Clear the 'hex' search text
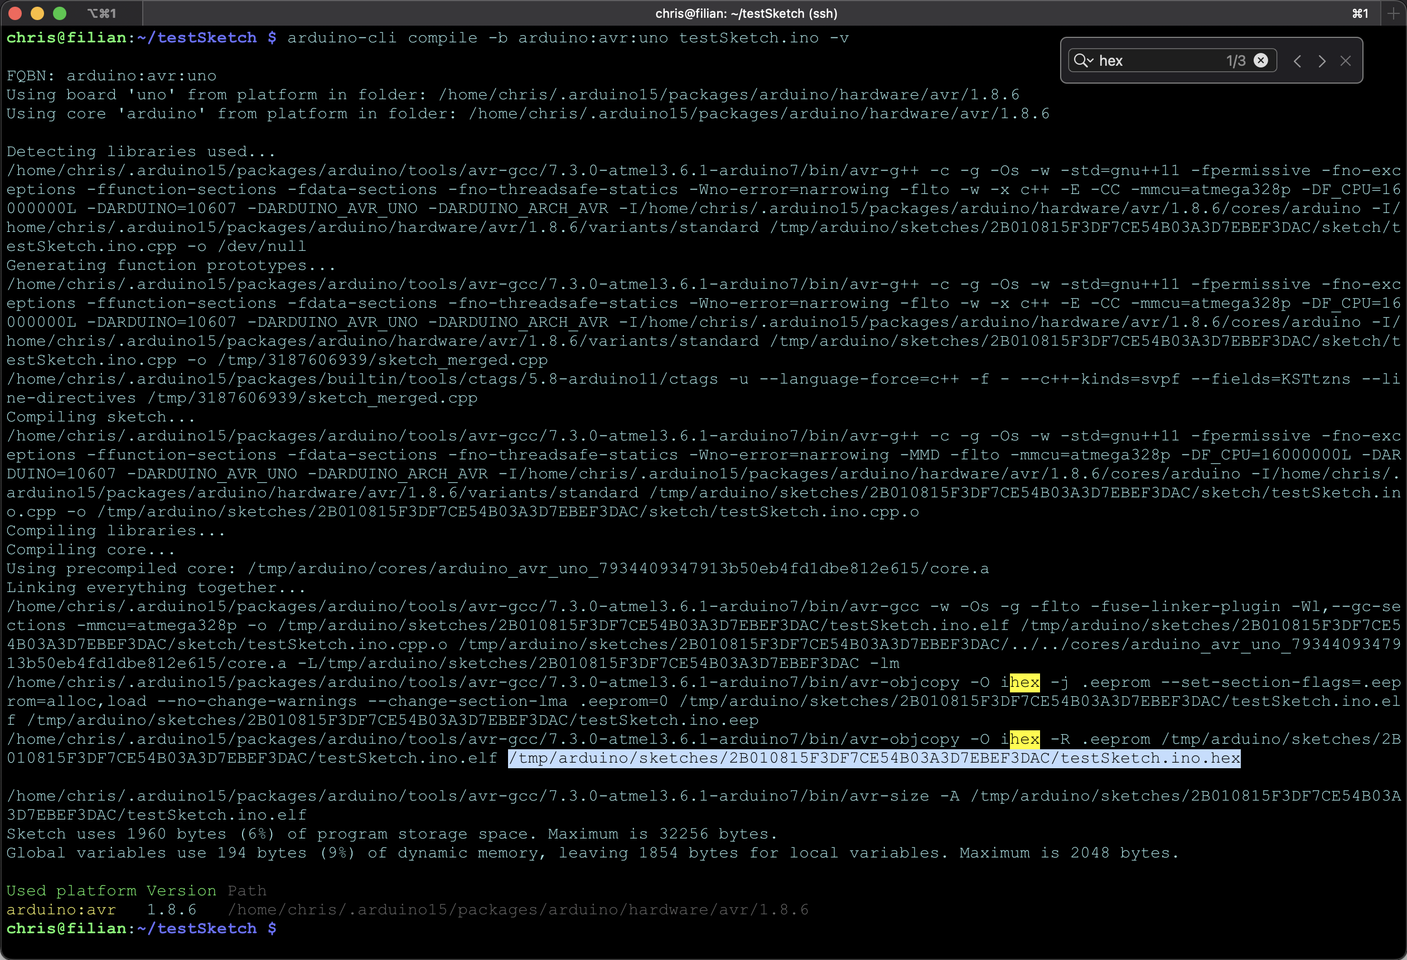Viewport: 1407px width, 960px height. coord(1260,61)
